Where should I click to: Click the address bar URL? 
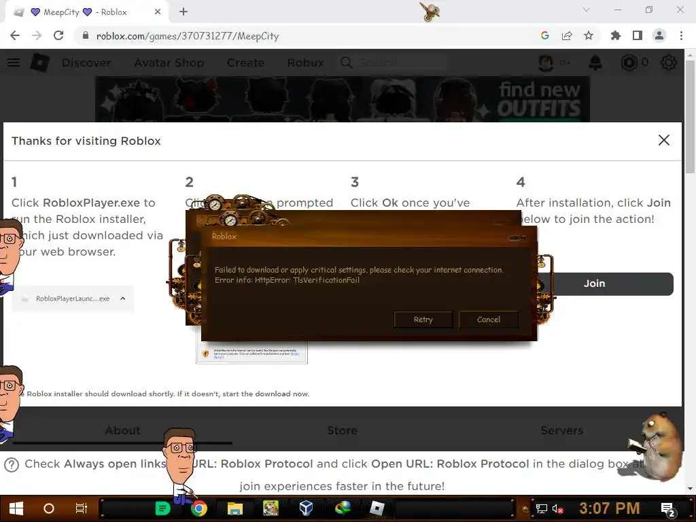coord(188,36)
